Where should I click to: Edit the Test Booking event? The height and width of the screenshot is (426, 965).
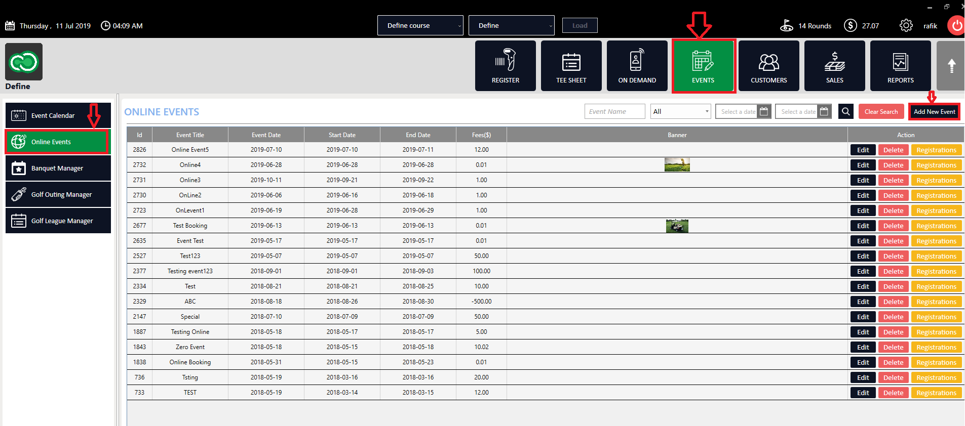coord(863,226)
